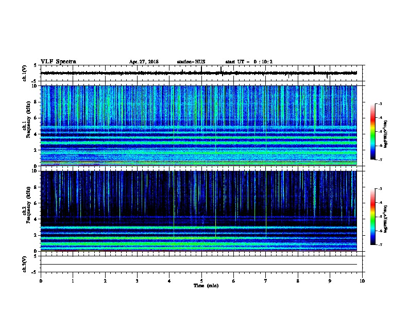Click time axis tick label "6"

234,281
